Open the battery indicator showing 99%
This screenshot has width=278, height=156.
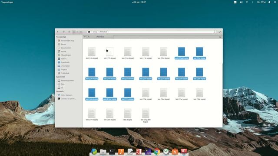pos(261,2)
